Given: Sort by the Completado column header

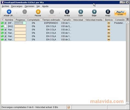Looking at the screenshot, I should point(34,20).
